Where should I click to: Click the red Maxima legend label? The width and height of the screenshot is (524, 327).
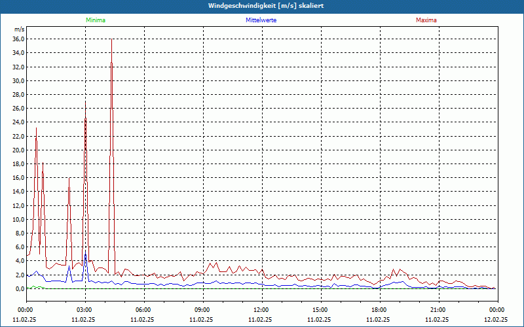pos(426,20)
